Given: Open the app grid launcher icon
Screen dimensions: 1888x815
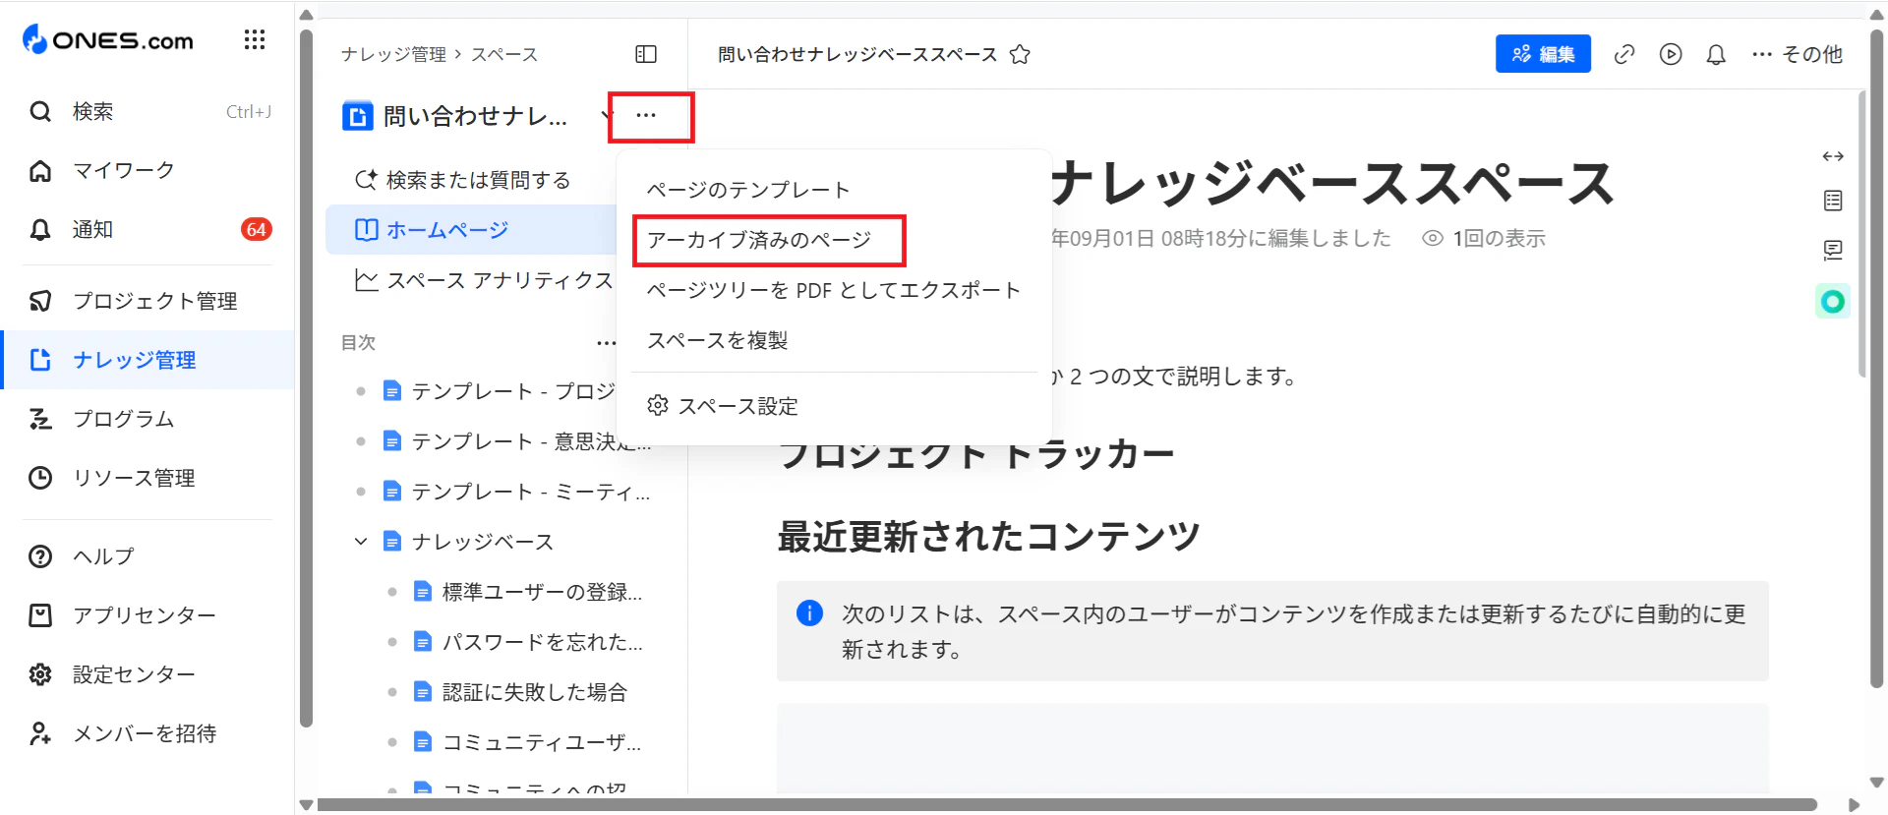Looking at the screenshot, I should [255, 39].
